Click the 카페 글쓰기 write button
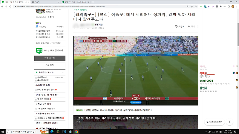The height and width of the screenshot is (134, 239). (50, 58)
